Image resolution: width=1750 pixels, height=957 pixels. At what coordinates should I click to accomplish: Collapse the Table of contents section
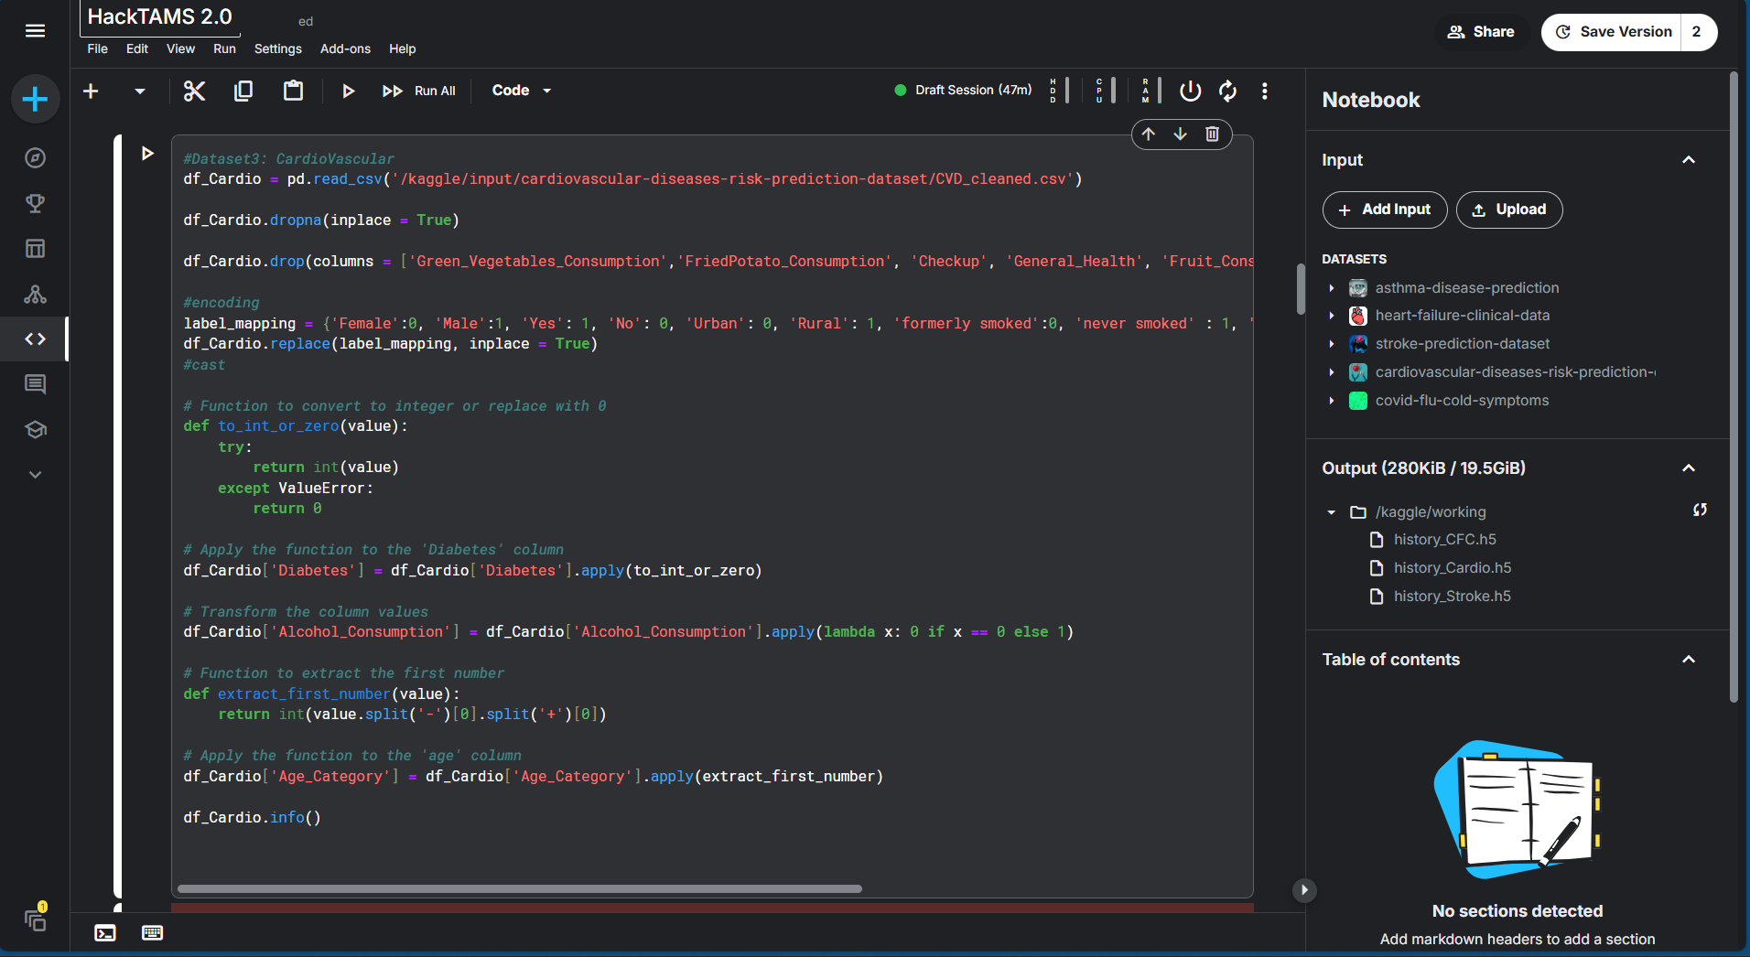(1689, 660)
